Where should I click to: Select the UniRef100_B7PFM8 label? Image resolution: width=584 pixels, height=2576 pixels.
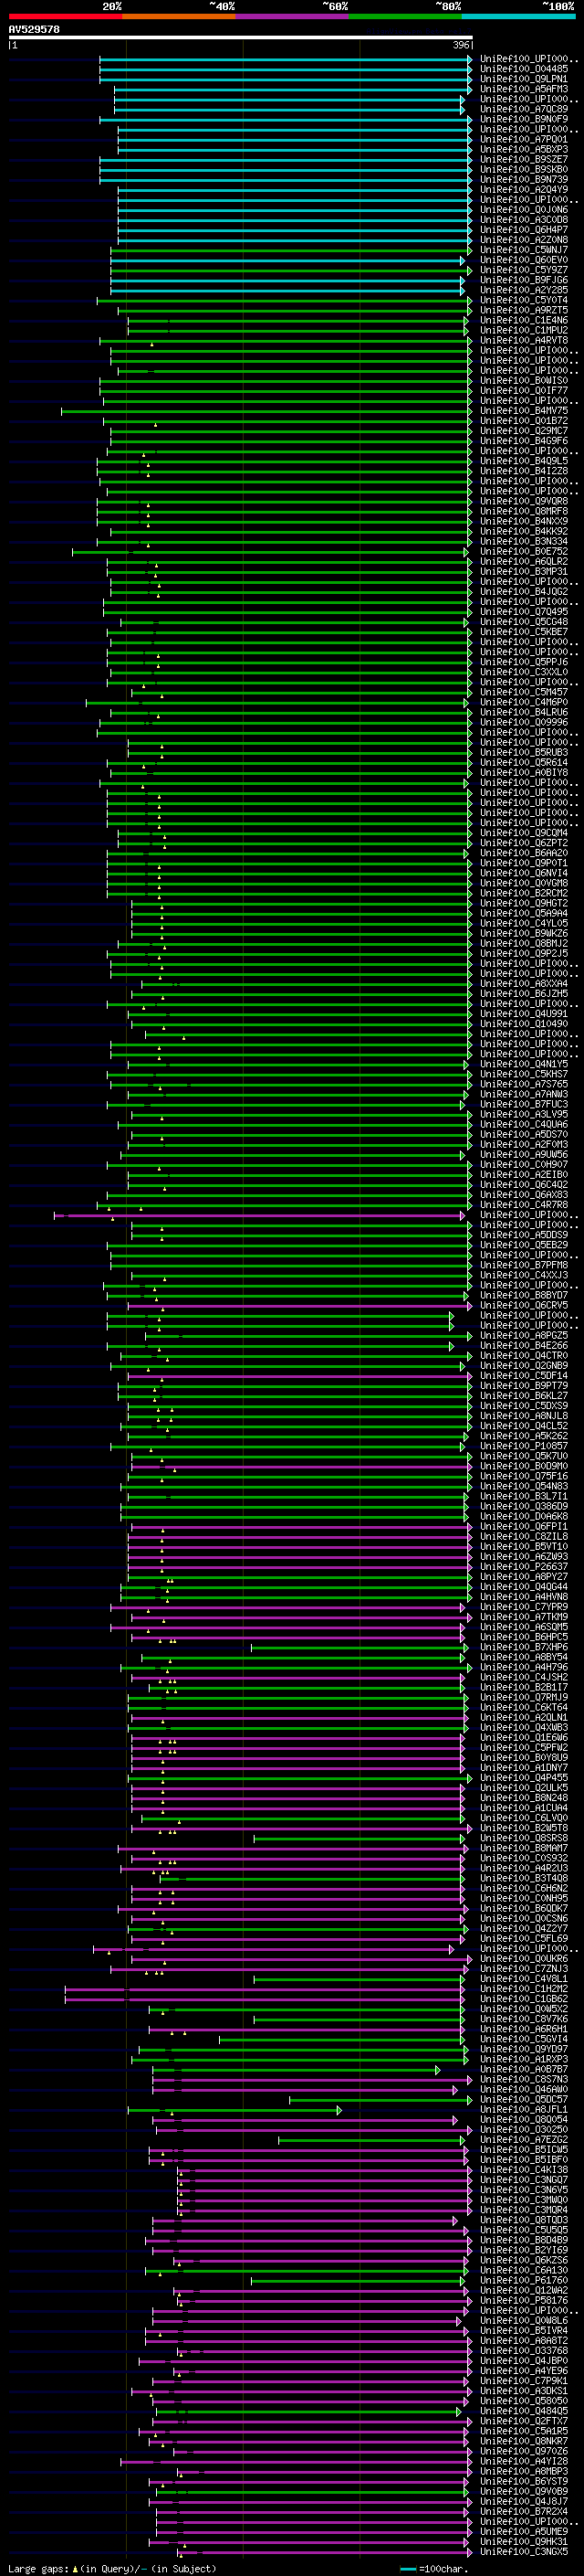[x=524, y=1265]
